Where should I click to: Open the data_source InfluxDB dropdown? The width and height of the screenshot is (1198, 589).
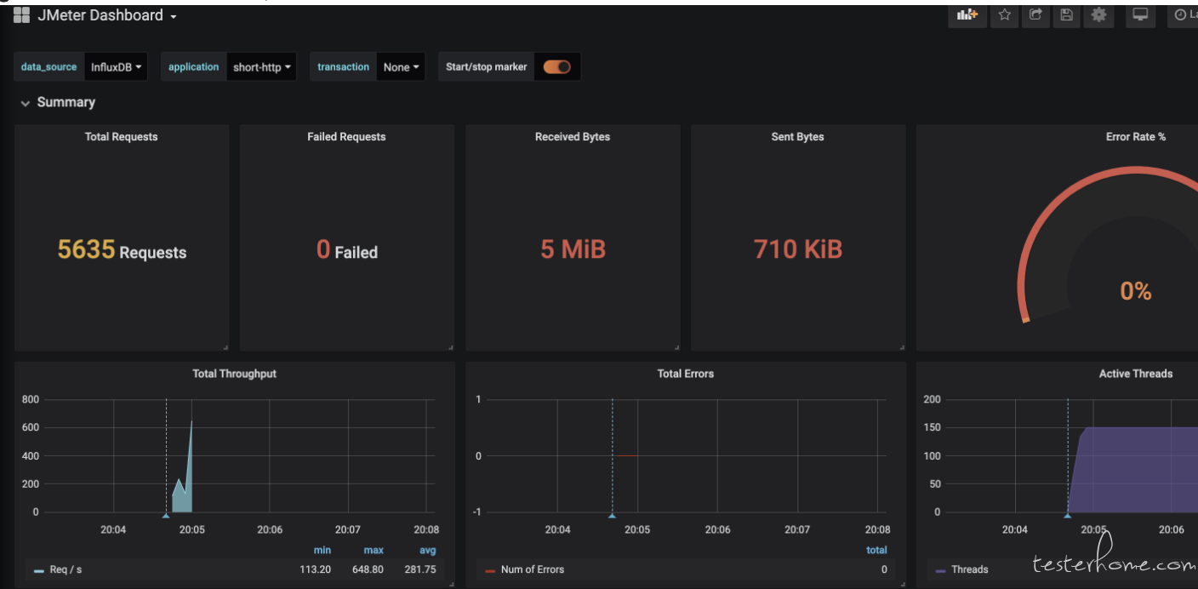click(x=117, y=67)
